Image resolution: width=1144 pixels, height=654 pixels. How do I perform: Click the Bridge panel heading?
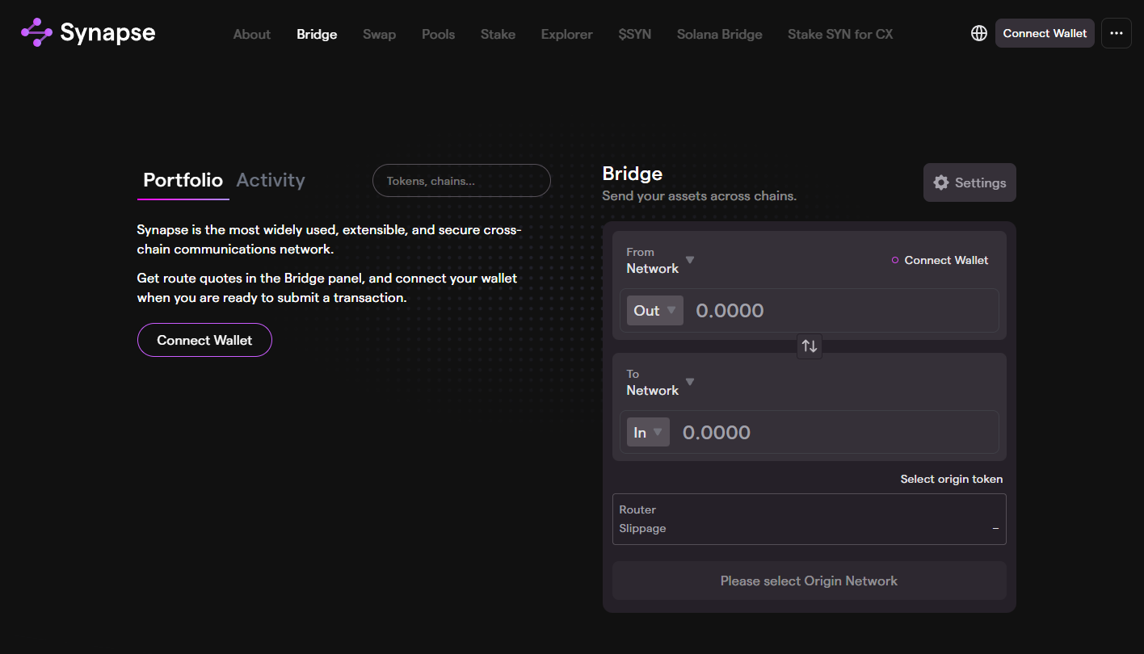point(633,174)
